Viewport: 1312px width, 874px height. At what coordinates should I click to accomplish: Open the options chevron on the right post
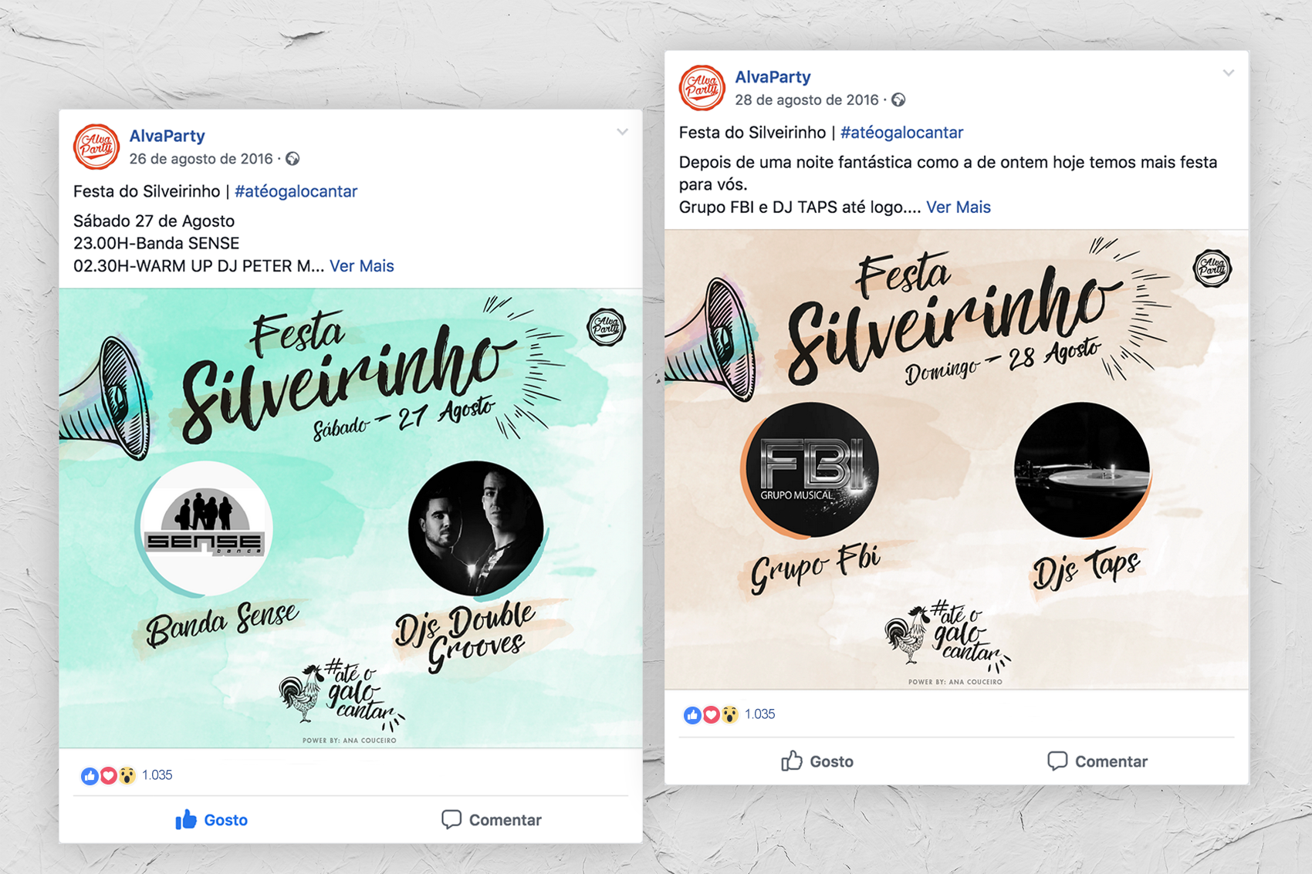click(1228, 73)
